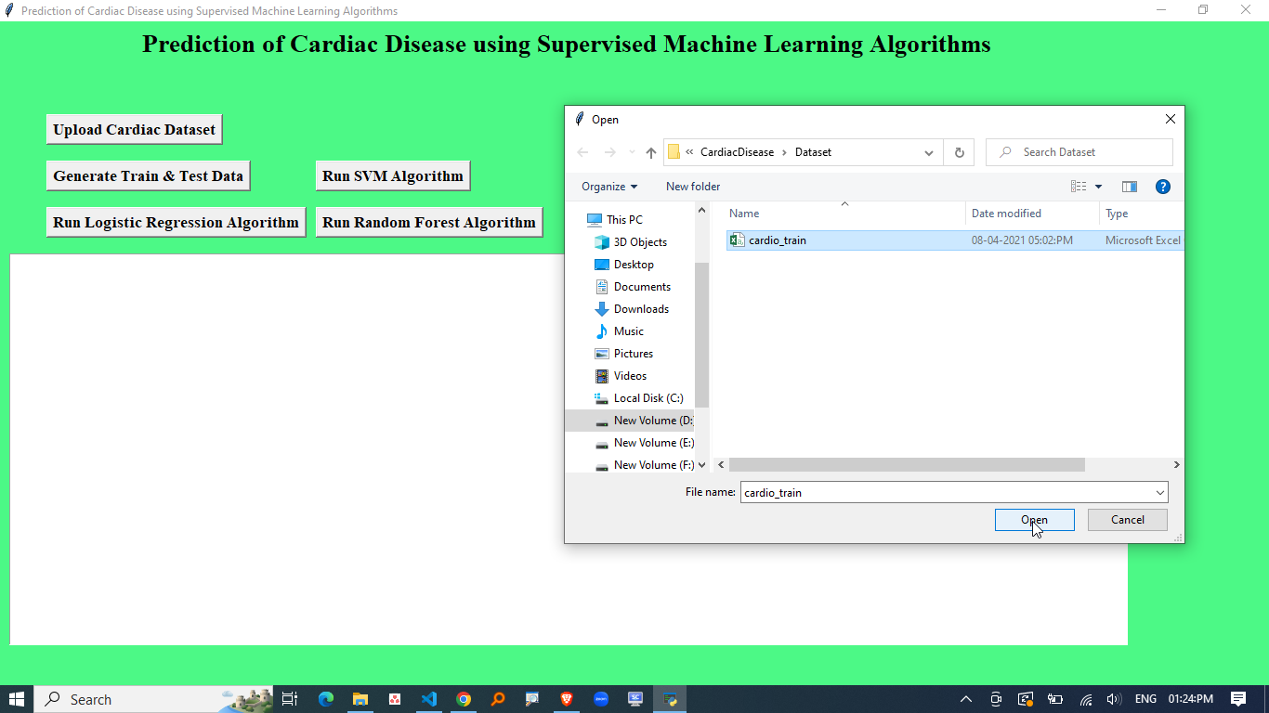
Task: Select Local Disk (C:) in the sidebar
Action: tap(648, 398)
